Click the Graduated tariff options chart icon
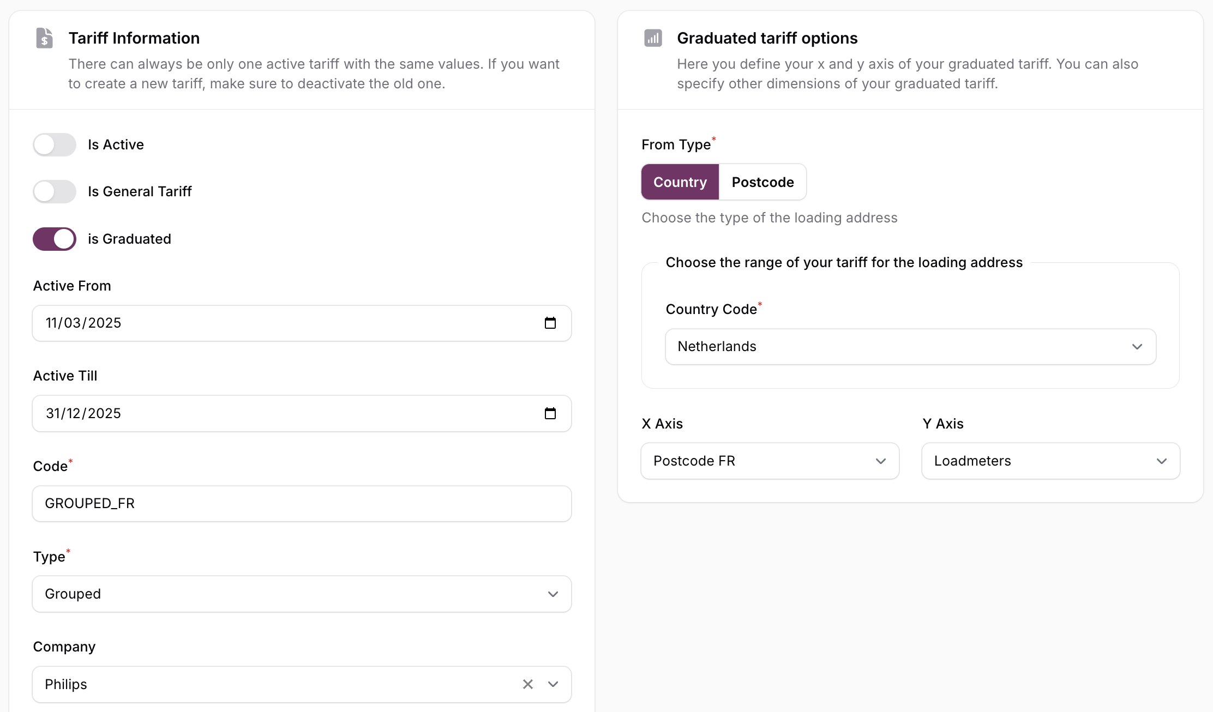 653,38
